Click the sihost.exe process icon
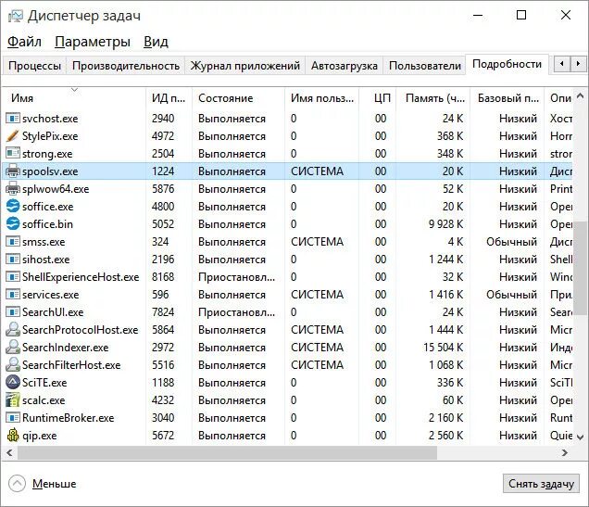 point(12,260)
